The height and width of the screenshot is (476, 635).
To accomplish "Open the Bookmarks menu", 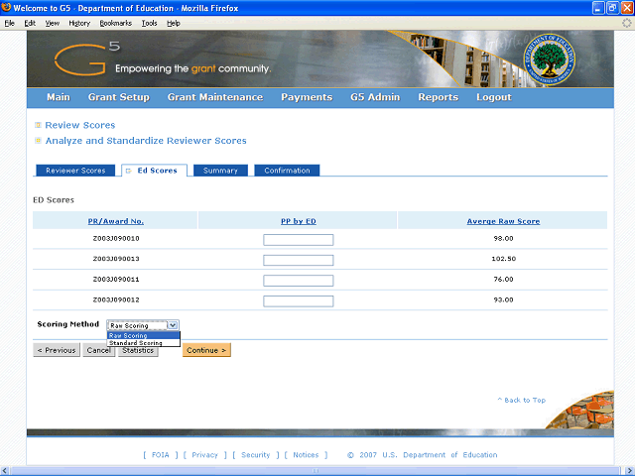I will coord(116,23).
